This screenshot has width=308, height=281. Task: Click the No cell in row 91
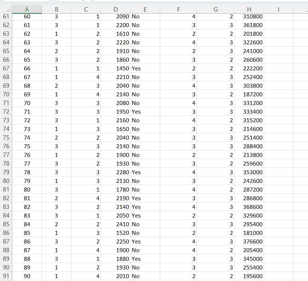145,276
